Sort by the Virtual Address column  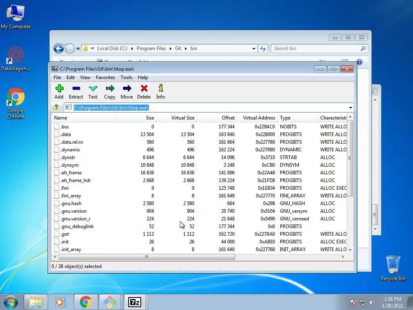pos(257,118)
